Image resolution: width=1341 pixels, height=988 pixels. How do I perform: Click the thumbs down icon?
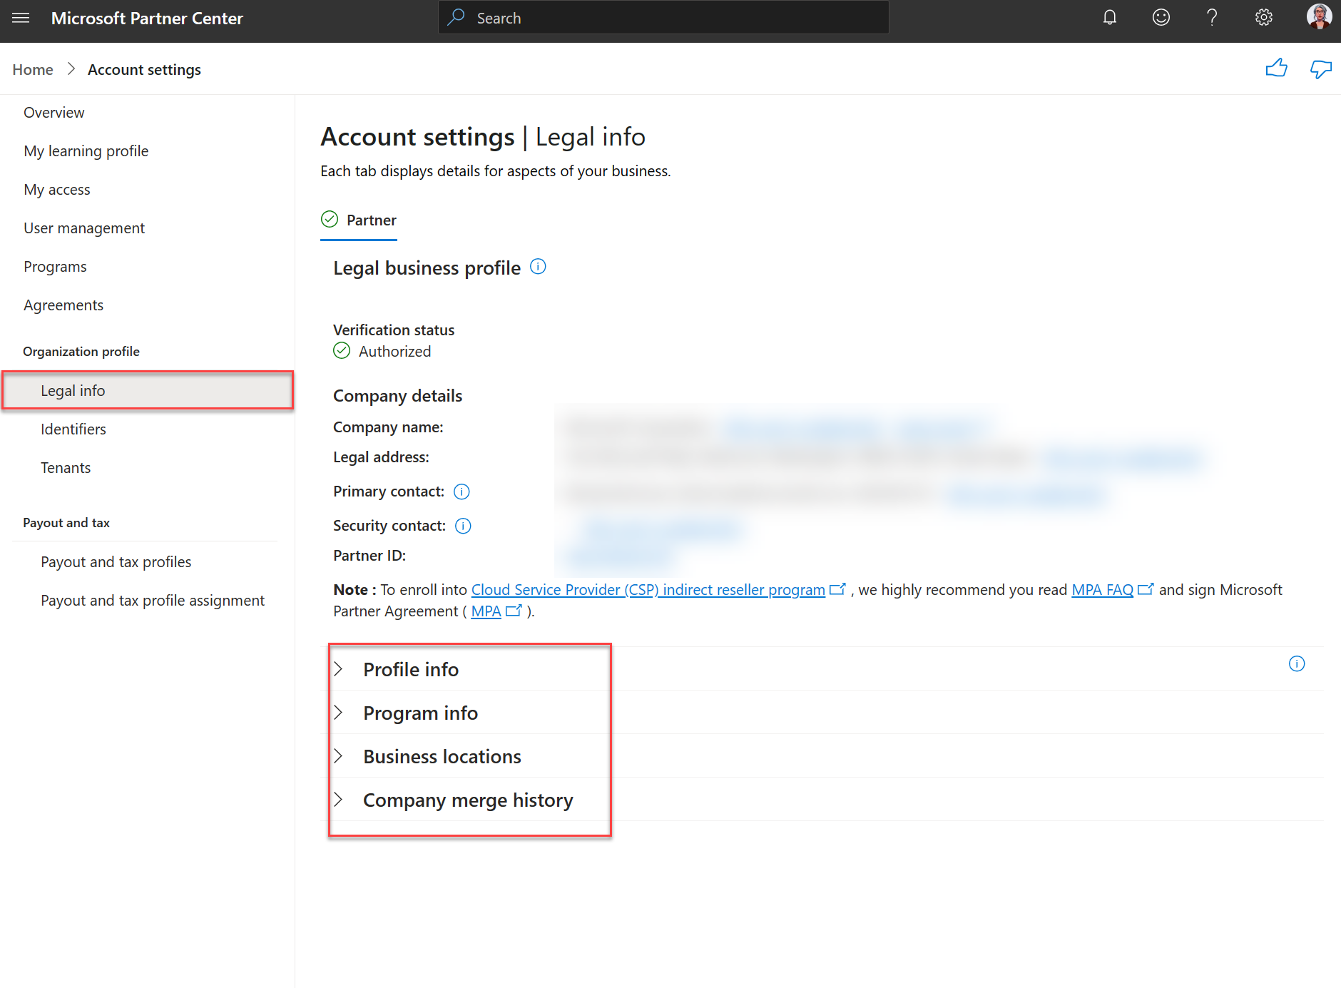[1321, 69]
